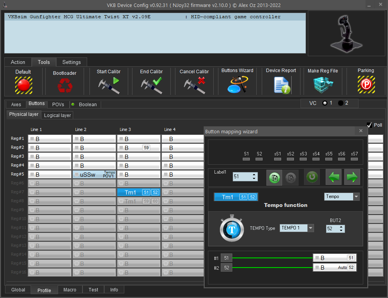Cancel calibration using Cancel Calibr icon
The image size is (388, 298).
pyautogui.click(x=194, y=85)
